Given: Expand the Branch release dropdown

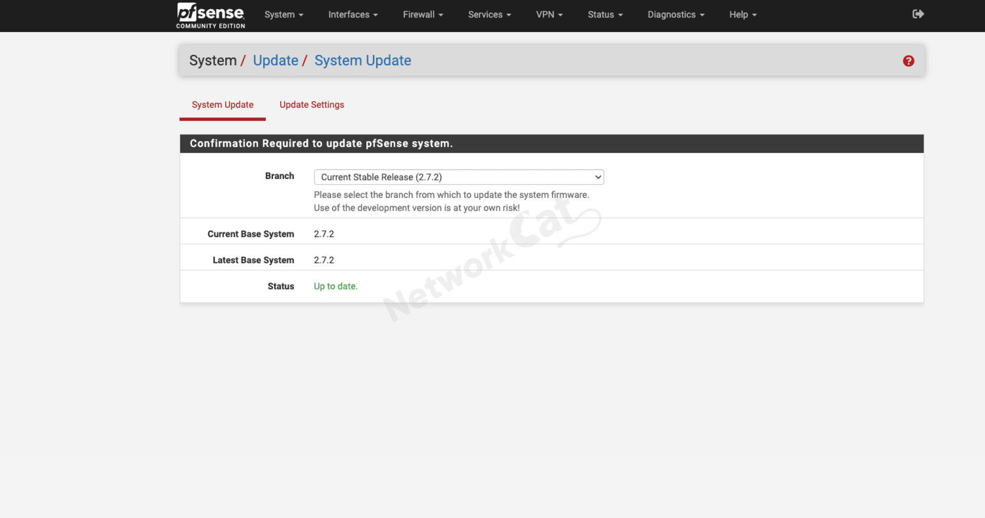Looking at the screenshot, I should pos(458,177).
